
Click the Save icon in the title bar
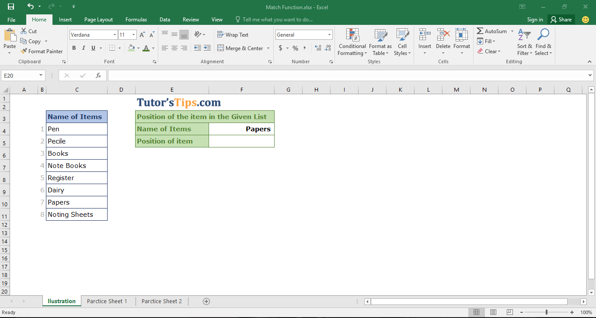11,7
